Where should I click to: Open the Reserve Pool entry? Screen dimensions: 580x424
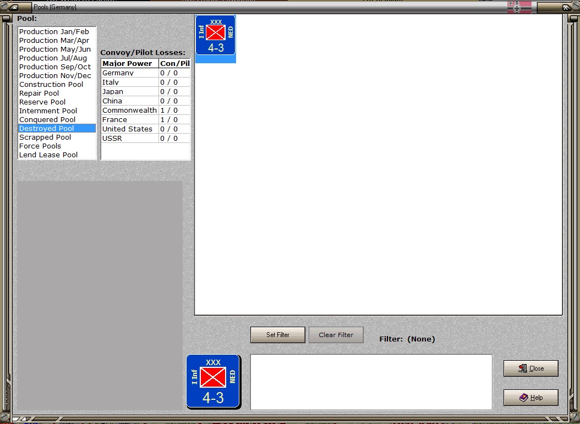pos(57,102)
